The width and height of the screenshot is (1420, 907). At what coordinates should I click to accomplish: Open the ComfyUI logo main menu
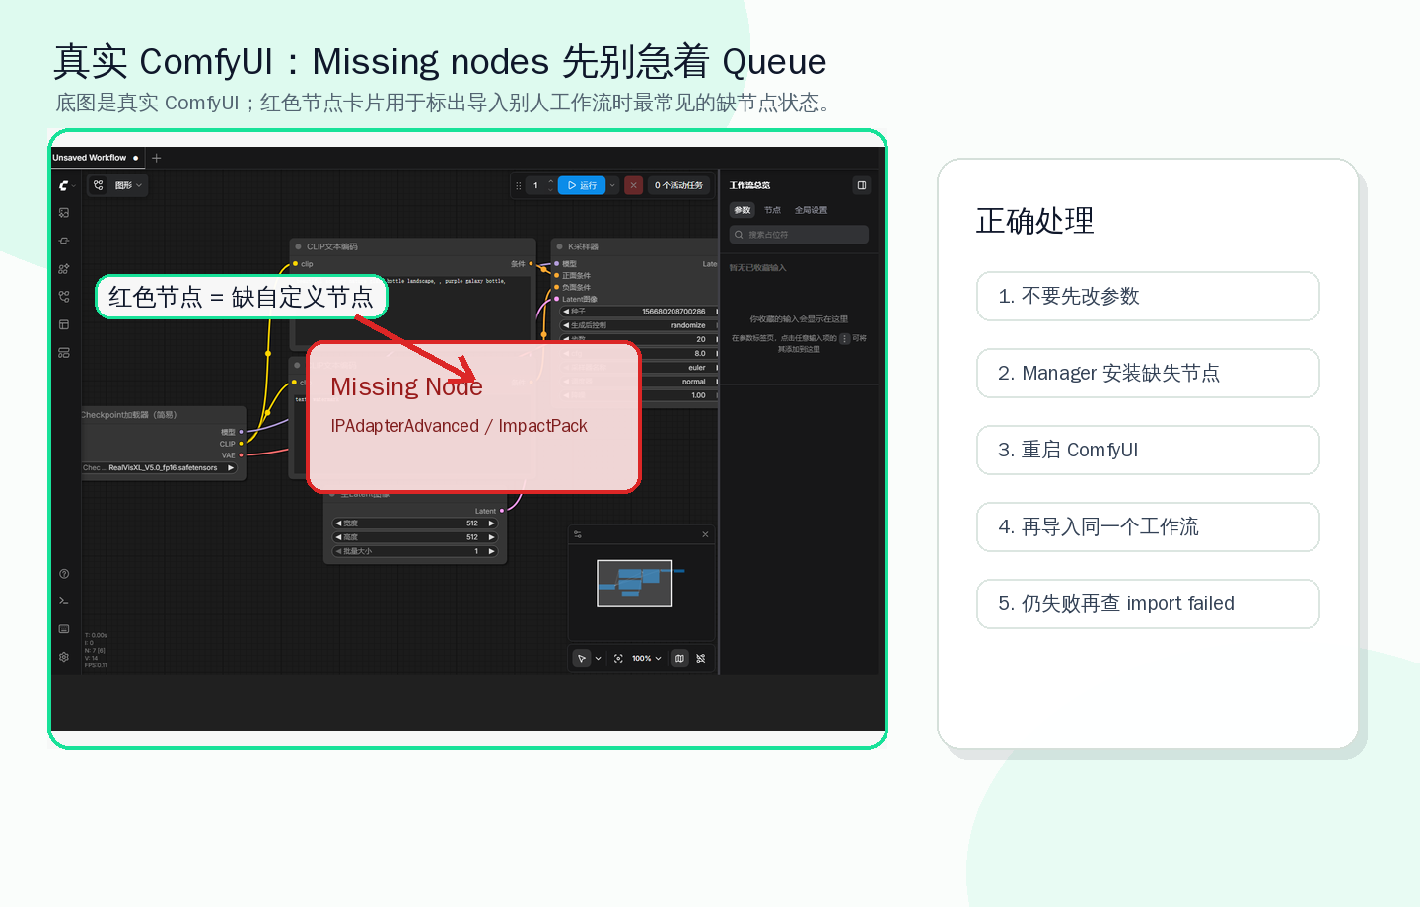coord(63,185)
